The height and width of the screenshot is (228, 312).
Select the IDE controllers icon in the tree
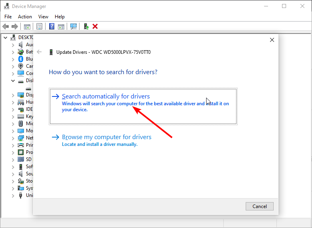click(21, 109)
